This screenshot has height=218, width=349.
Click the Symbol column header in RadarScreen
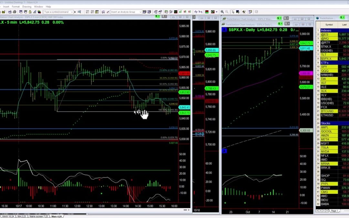329,25
